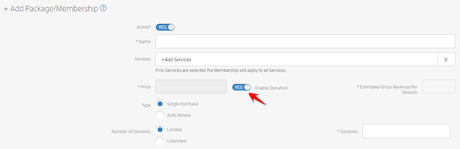Disable the Enable Donation toggle
This screenshot has height=149, width=460.
coord(242,87)
